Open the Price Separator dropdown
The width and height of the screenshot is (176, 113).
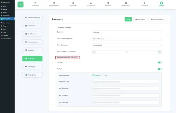[127, 45]
